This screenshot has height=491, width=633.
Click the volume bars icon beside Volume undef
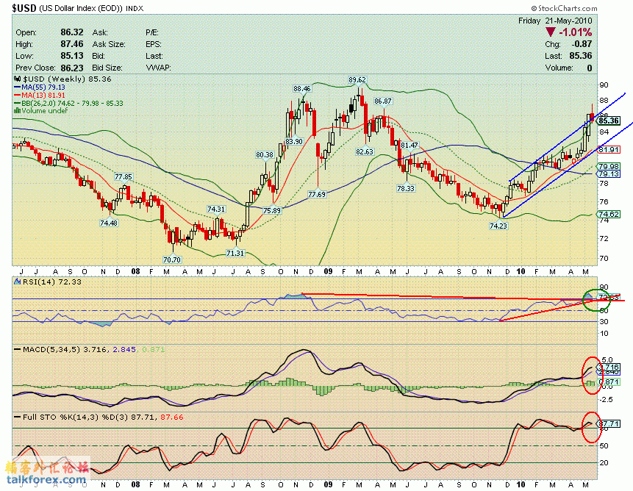point(18,110)
